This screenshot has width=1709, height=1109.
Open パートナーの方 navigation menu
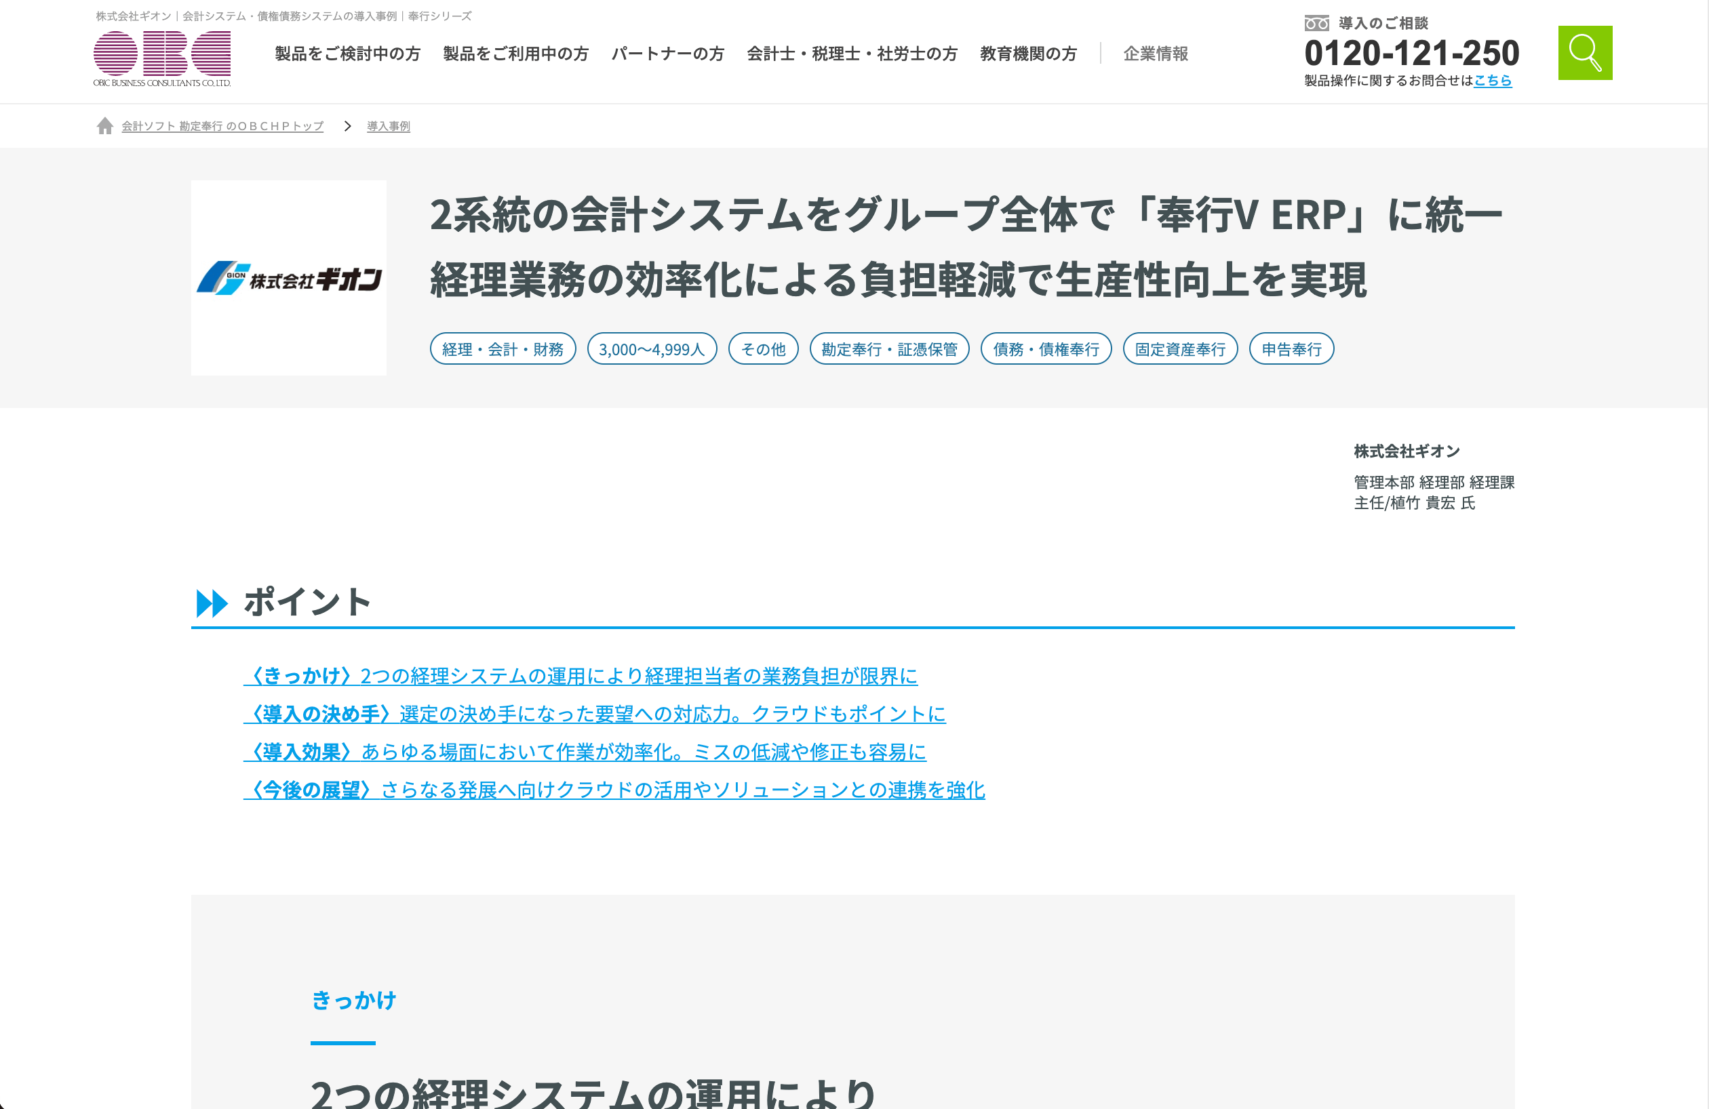tap(667, 54)
